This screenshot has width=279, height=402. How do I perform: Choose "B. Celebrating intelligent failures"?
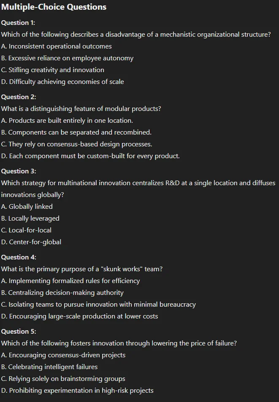[49, 367]
